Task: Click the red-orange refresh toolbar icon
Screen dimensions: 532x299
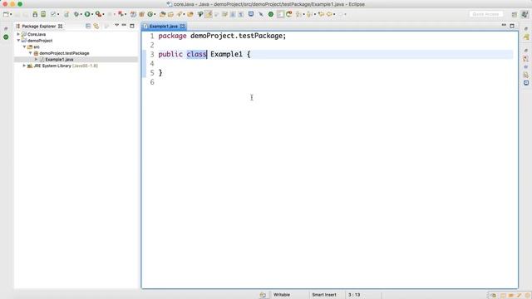Action: pos(289,14)
